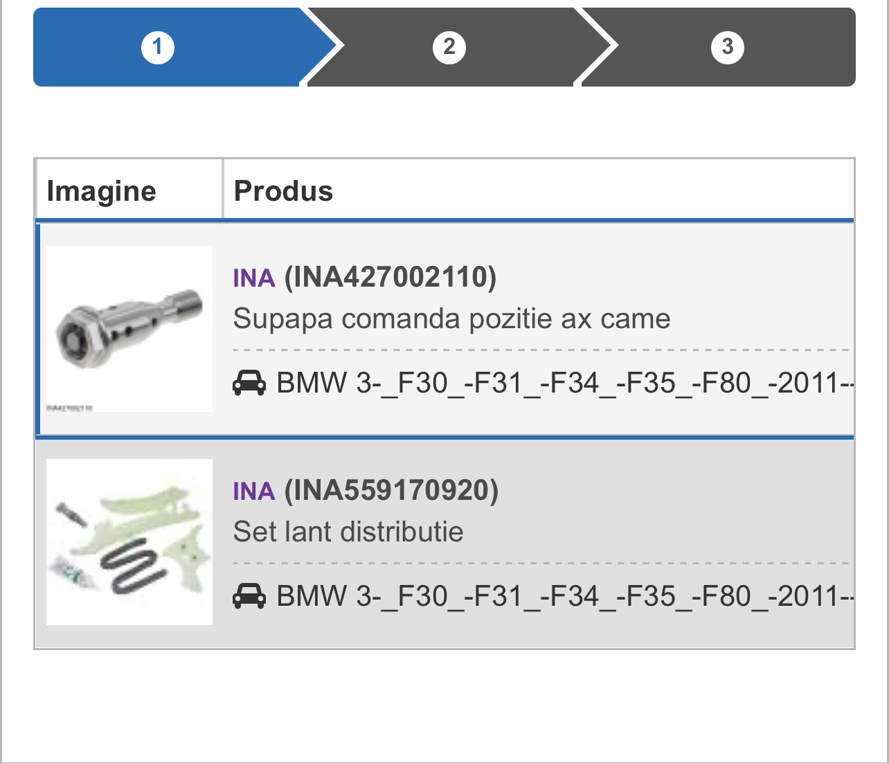The height and width of the screenshot is (763, 889).
Task: Select part number INA559170920
Action: [x=391, y=491]
